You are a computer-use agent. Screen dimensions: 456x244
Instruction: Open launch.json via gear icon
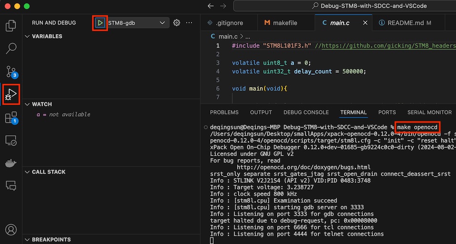click(177, 22)
